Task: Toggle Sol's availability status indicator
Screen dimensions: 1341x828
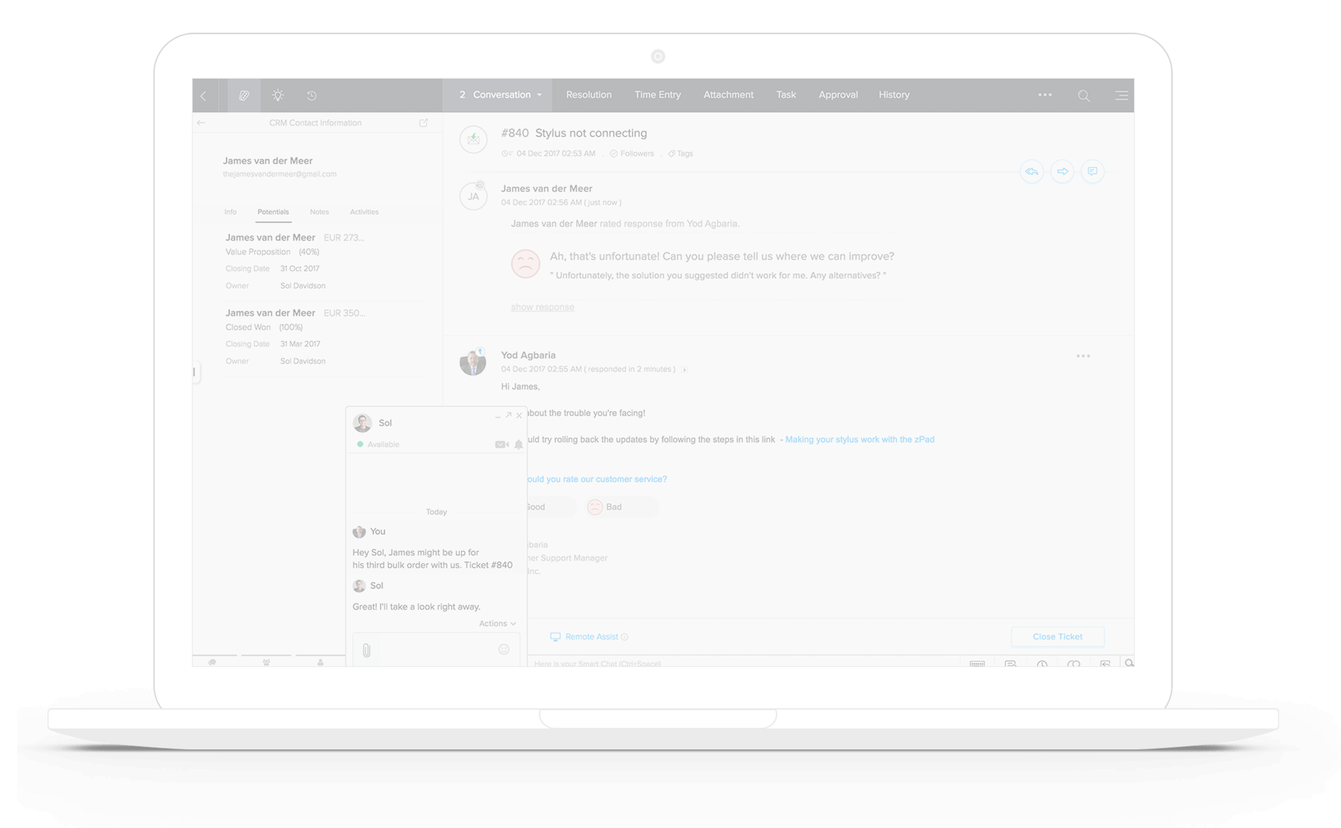Action: click(x=359, y=444)
